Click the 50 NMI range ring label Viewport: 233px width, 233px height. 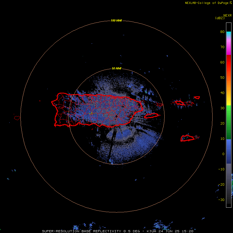[116, 68]
